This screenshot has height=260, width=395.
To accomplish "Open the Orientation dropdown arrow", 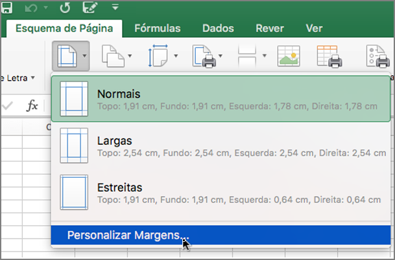I will pyautogui.click(x=130, y=56).
